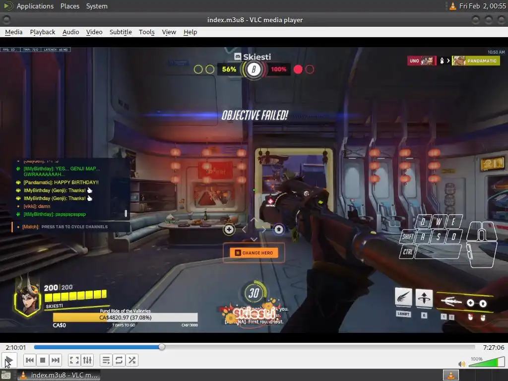
Task: Click the plus health icon near crosshair
Action: click(x=229, y=229)
